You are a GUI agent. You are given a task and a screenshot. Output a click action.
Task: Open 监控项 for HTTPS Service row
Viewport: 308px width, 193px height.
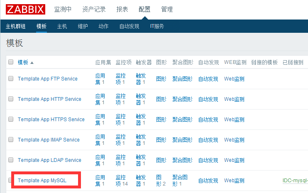coord(120,120)
